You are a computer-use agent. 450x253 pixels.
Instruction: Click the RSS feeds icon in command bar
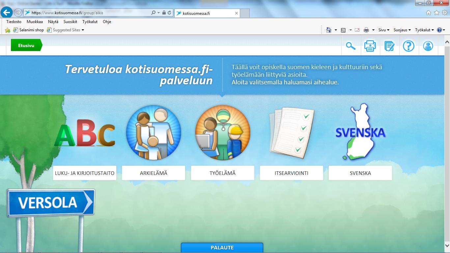point(343,30)
